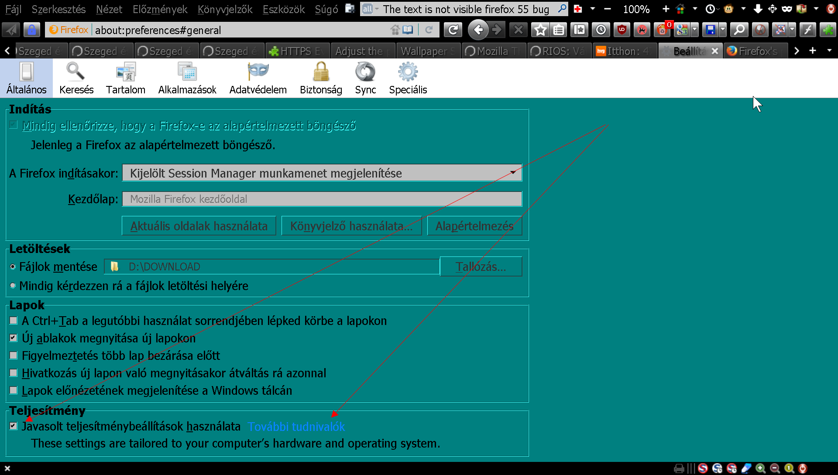Click the magnifier find toolbar button
The width and height of the screenshot is (838, 475).
739,30
